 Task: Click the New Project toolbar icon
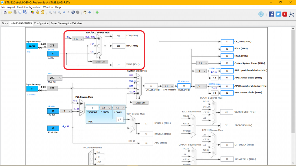[5, 12]
